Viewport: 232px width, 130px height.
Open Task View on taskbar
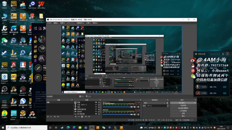click(x=56, y=127)
